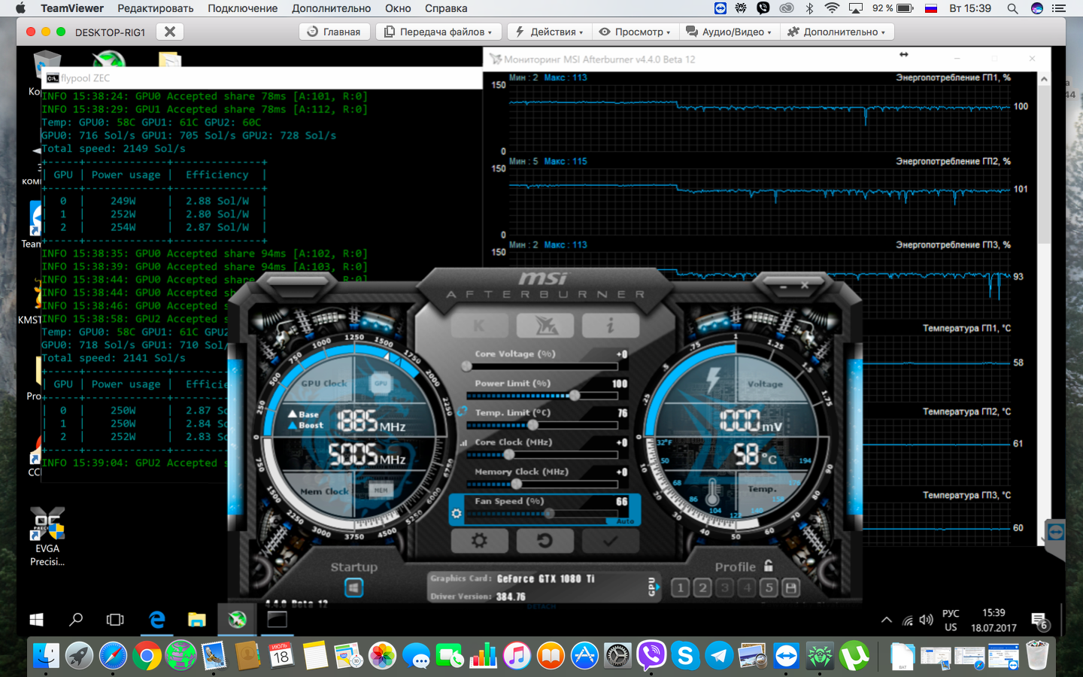Load Afterburner profile 5
This screenshot has height=677, width=1083.
pyautogui.click(x=769, y=587)
